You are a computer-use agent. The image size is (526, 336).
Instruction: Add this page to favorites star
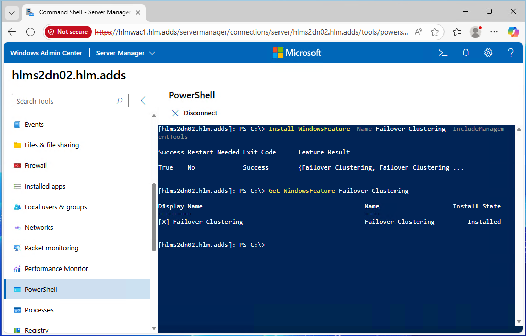[x=435, y=32]
